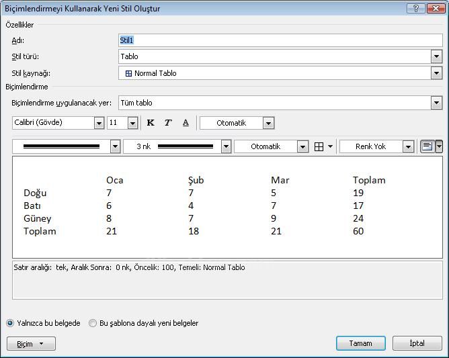The width and height of the screenshot is (449, 358).
Task: Click the borders grid icon
Action: [x=319, y=146]
